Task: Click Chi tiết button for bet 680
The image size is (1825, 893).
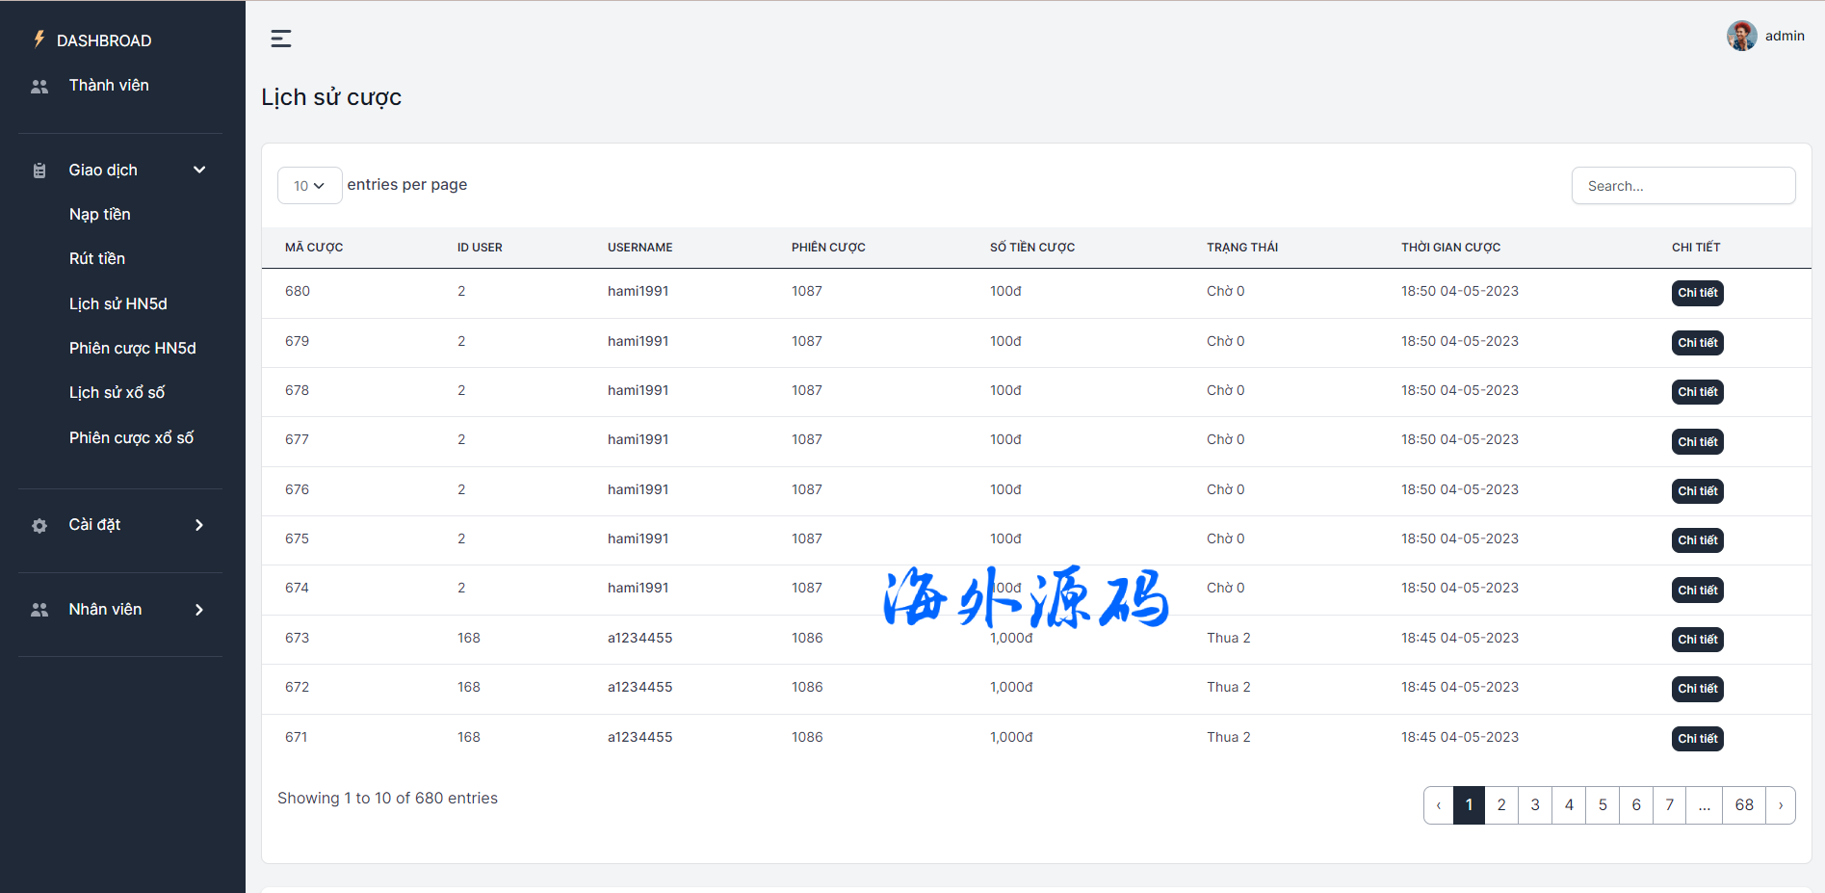Action: 1697,293
